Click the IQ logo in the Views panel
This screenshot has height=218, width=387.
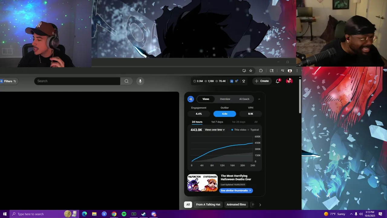click(190, 99)
